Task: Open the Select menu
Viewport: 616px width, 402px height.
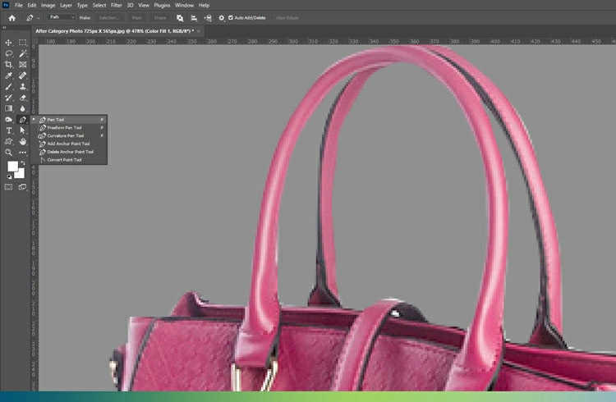Action: click(x=99, y=6)
